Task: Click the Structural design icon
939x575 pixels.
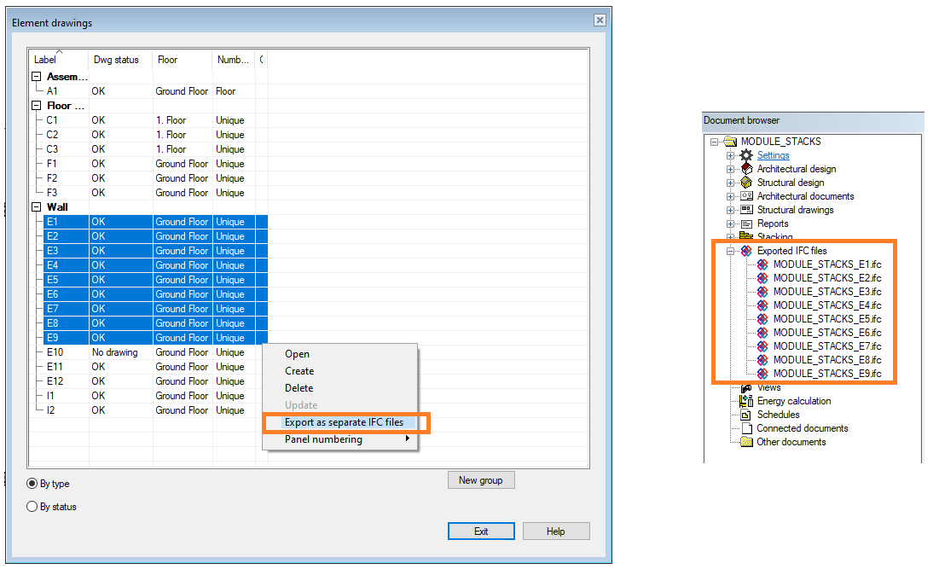Action: tap(746, 183)
